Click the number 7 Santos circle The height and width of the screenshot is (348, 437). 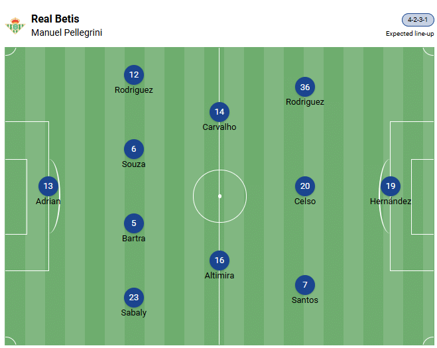tap(305, 285)
